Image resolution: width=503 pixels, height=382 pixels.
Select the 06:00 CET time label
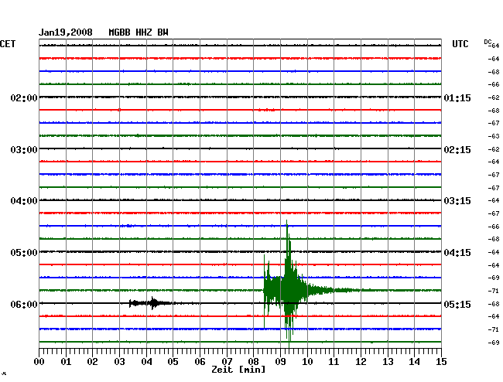click(24, 304)
